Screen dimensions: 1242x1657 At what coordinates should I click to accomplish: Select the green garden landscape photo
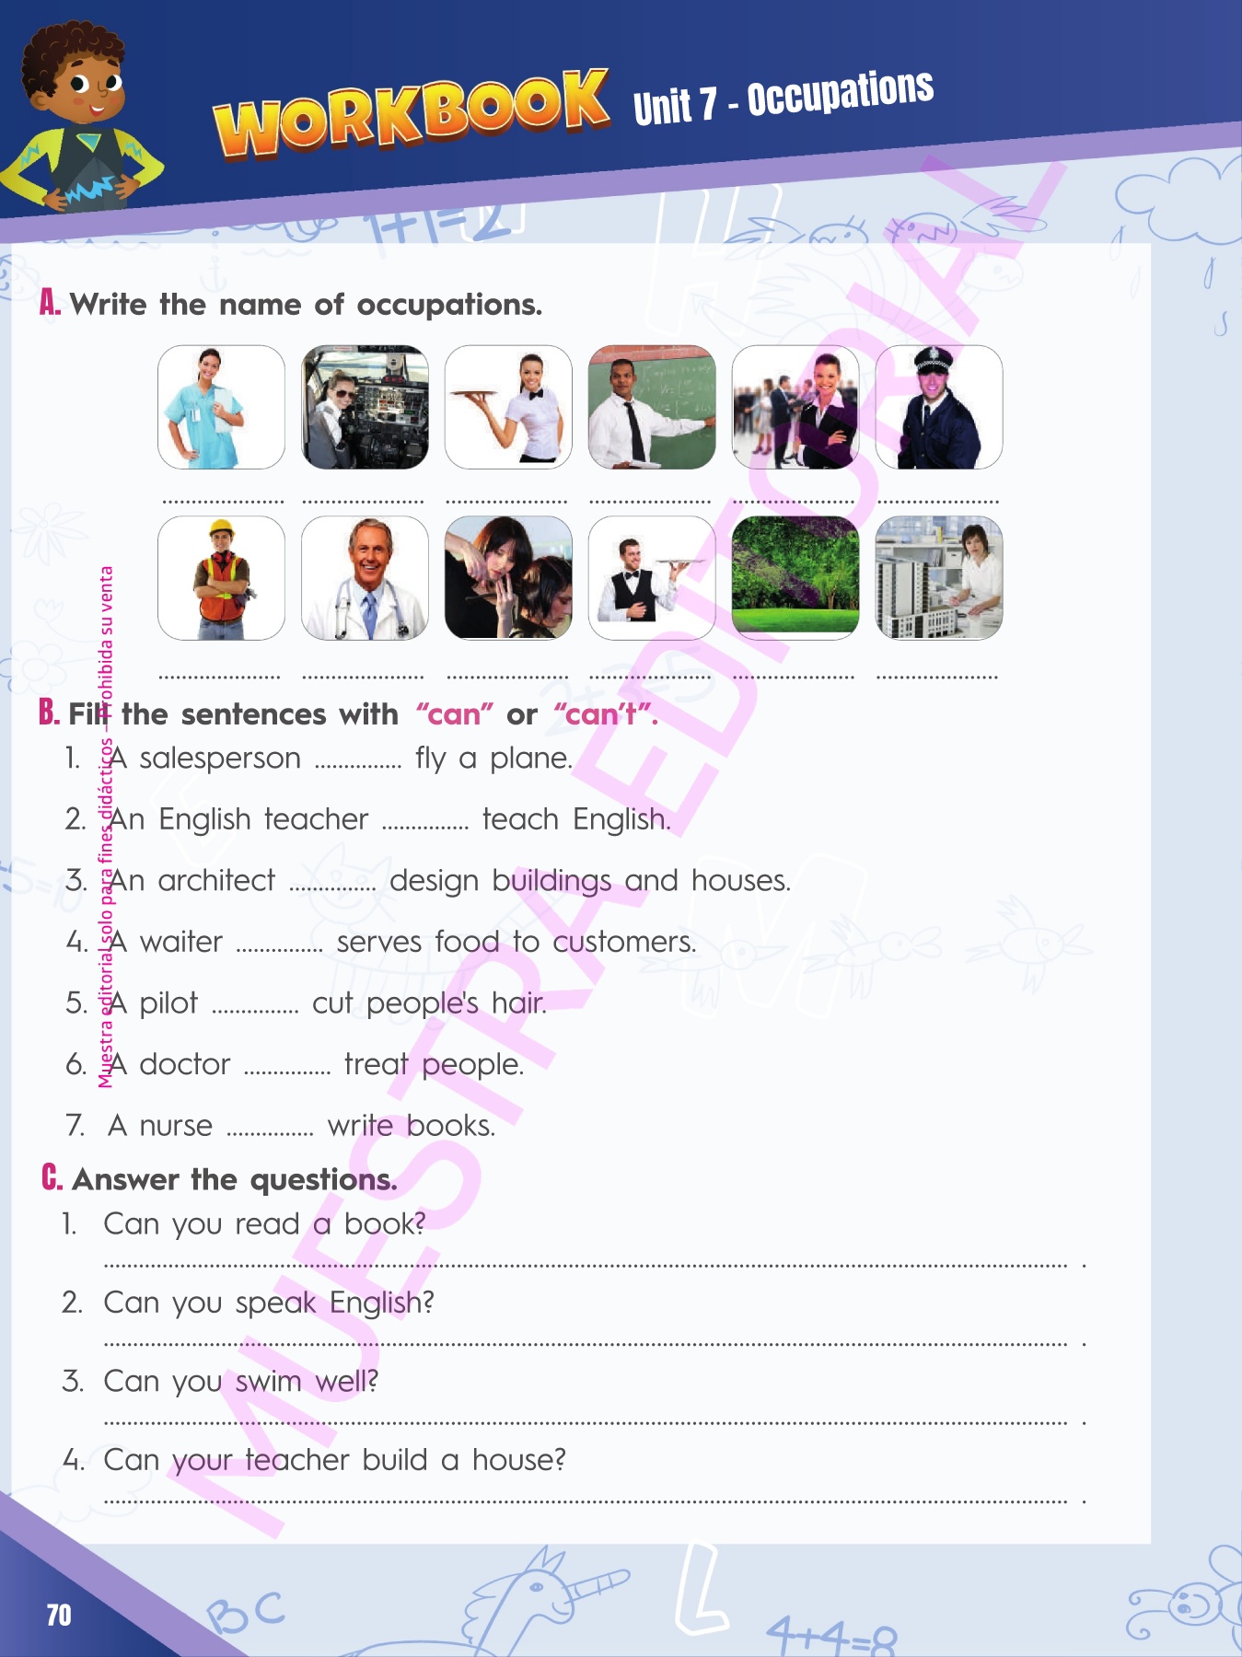pyautogui.click(x=795, y=578)
